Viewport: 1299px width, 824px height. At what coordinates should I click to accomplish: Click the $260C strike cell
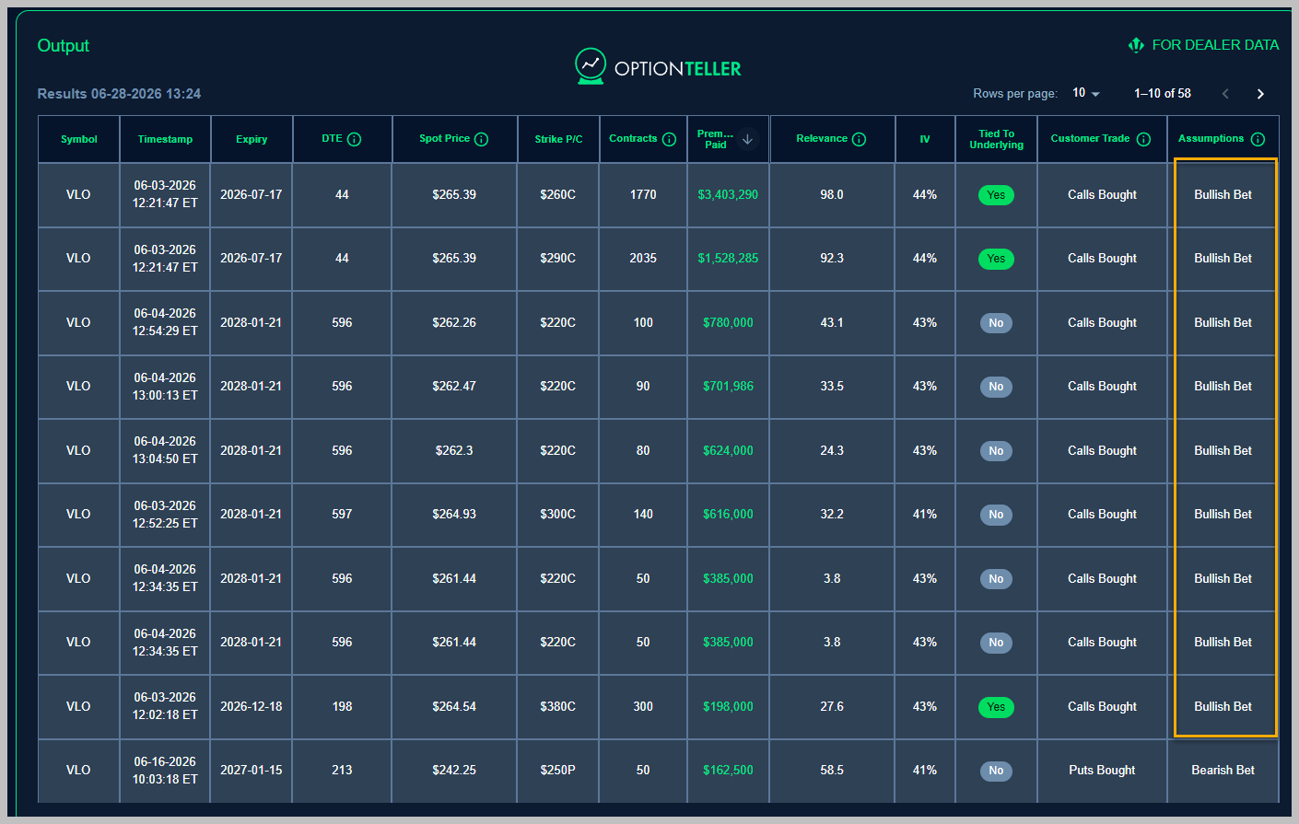[557, 194]
